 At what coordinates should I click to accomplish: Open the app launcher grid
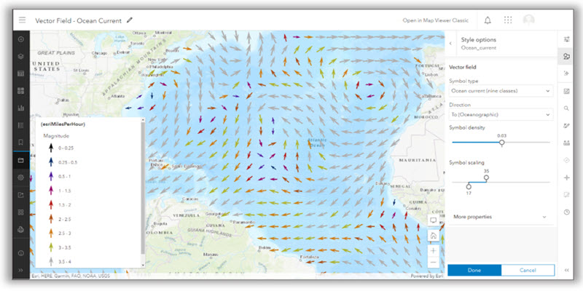pos(508,20)
